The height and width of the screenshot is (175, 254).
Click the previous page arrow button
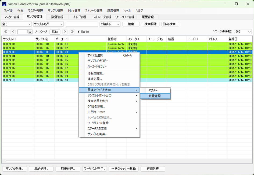tap(13, 32)
